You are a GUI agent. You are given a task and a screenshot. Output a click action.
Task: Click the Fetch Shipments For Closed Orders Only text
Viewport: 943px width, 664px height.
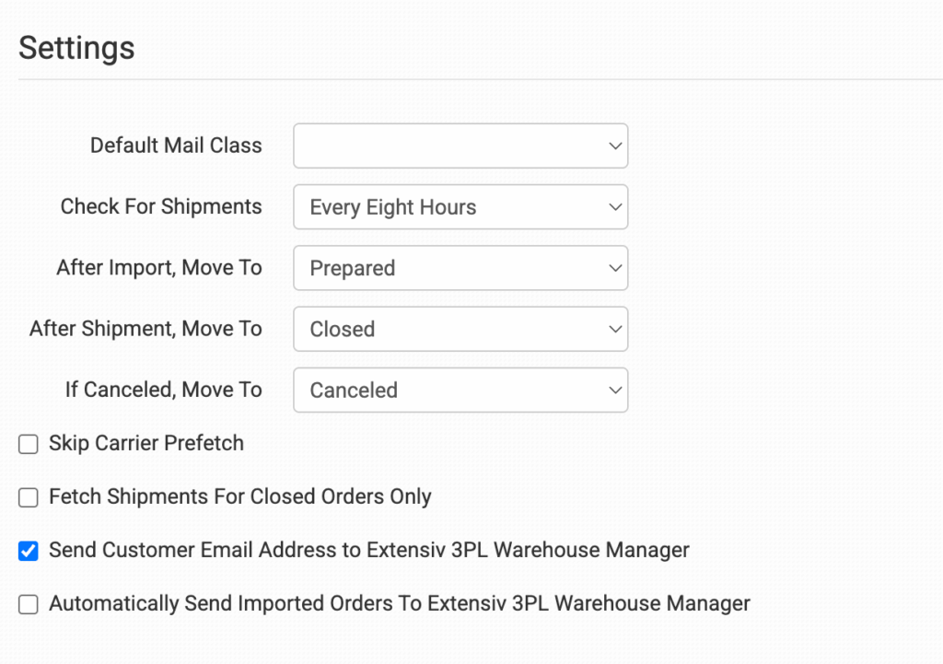tap(240, 496)
